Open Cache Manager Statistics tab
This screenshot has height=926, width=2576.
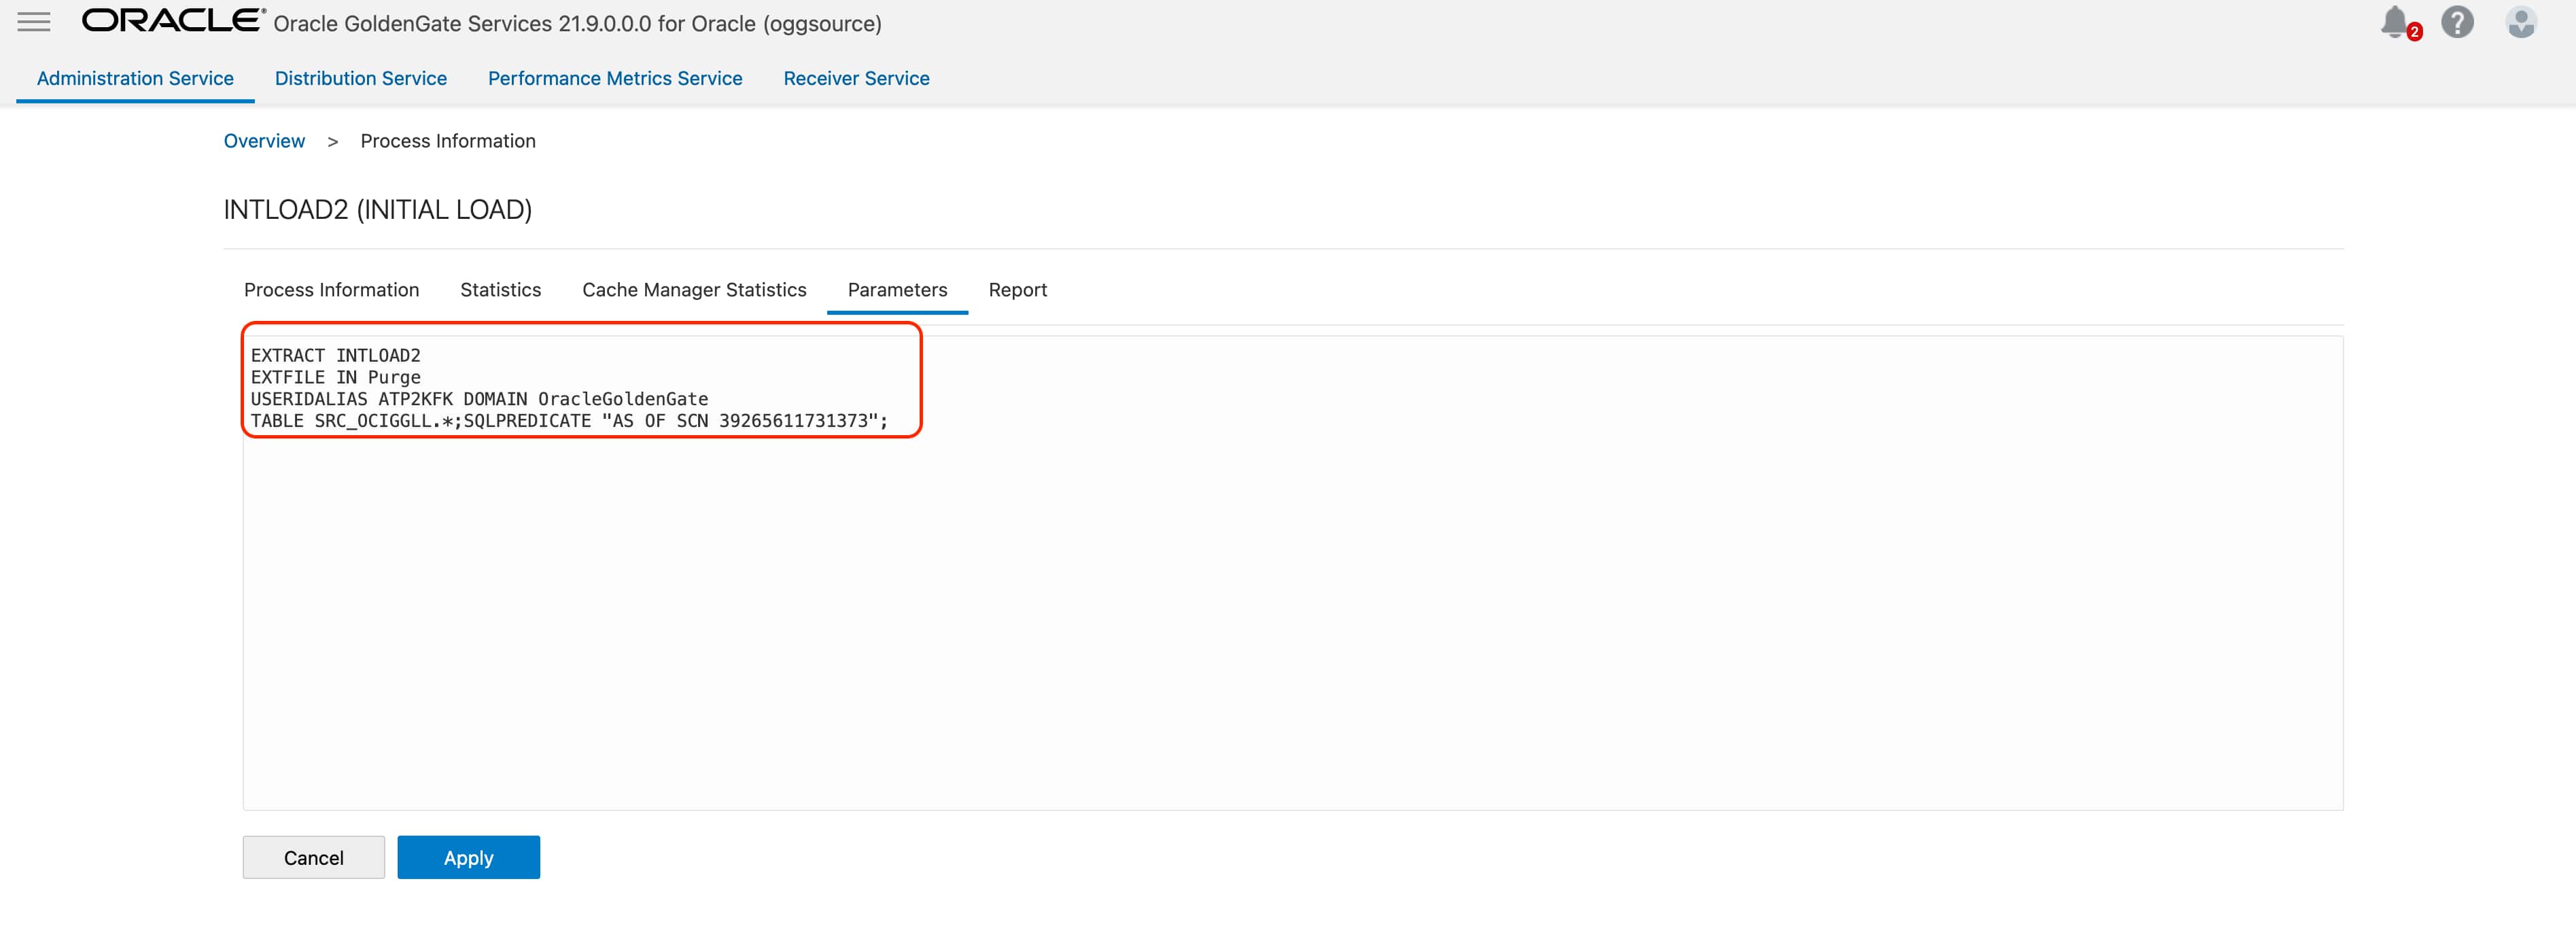click(694, 290)
